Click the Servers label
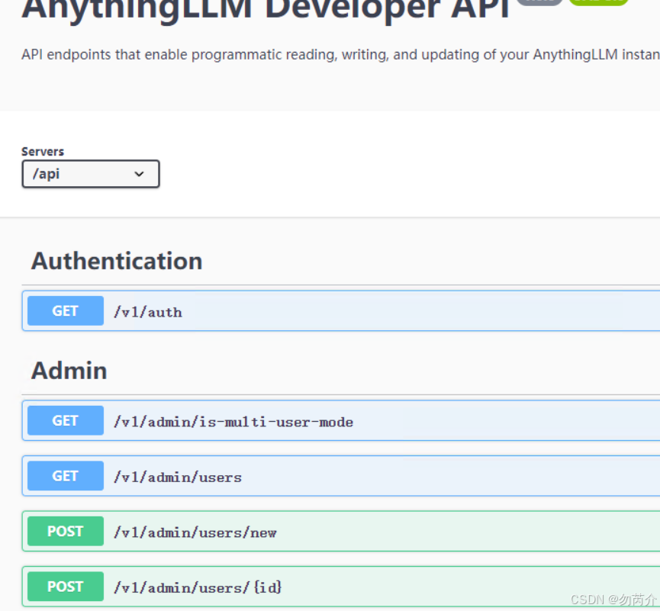 [43, 152]
